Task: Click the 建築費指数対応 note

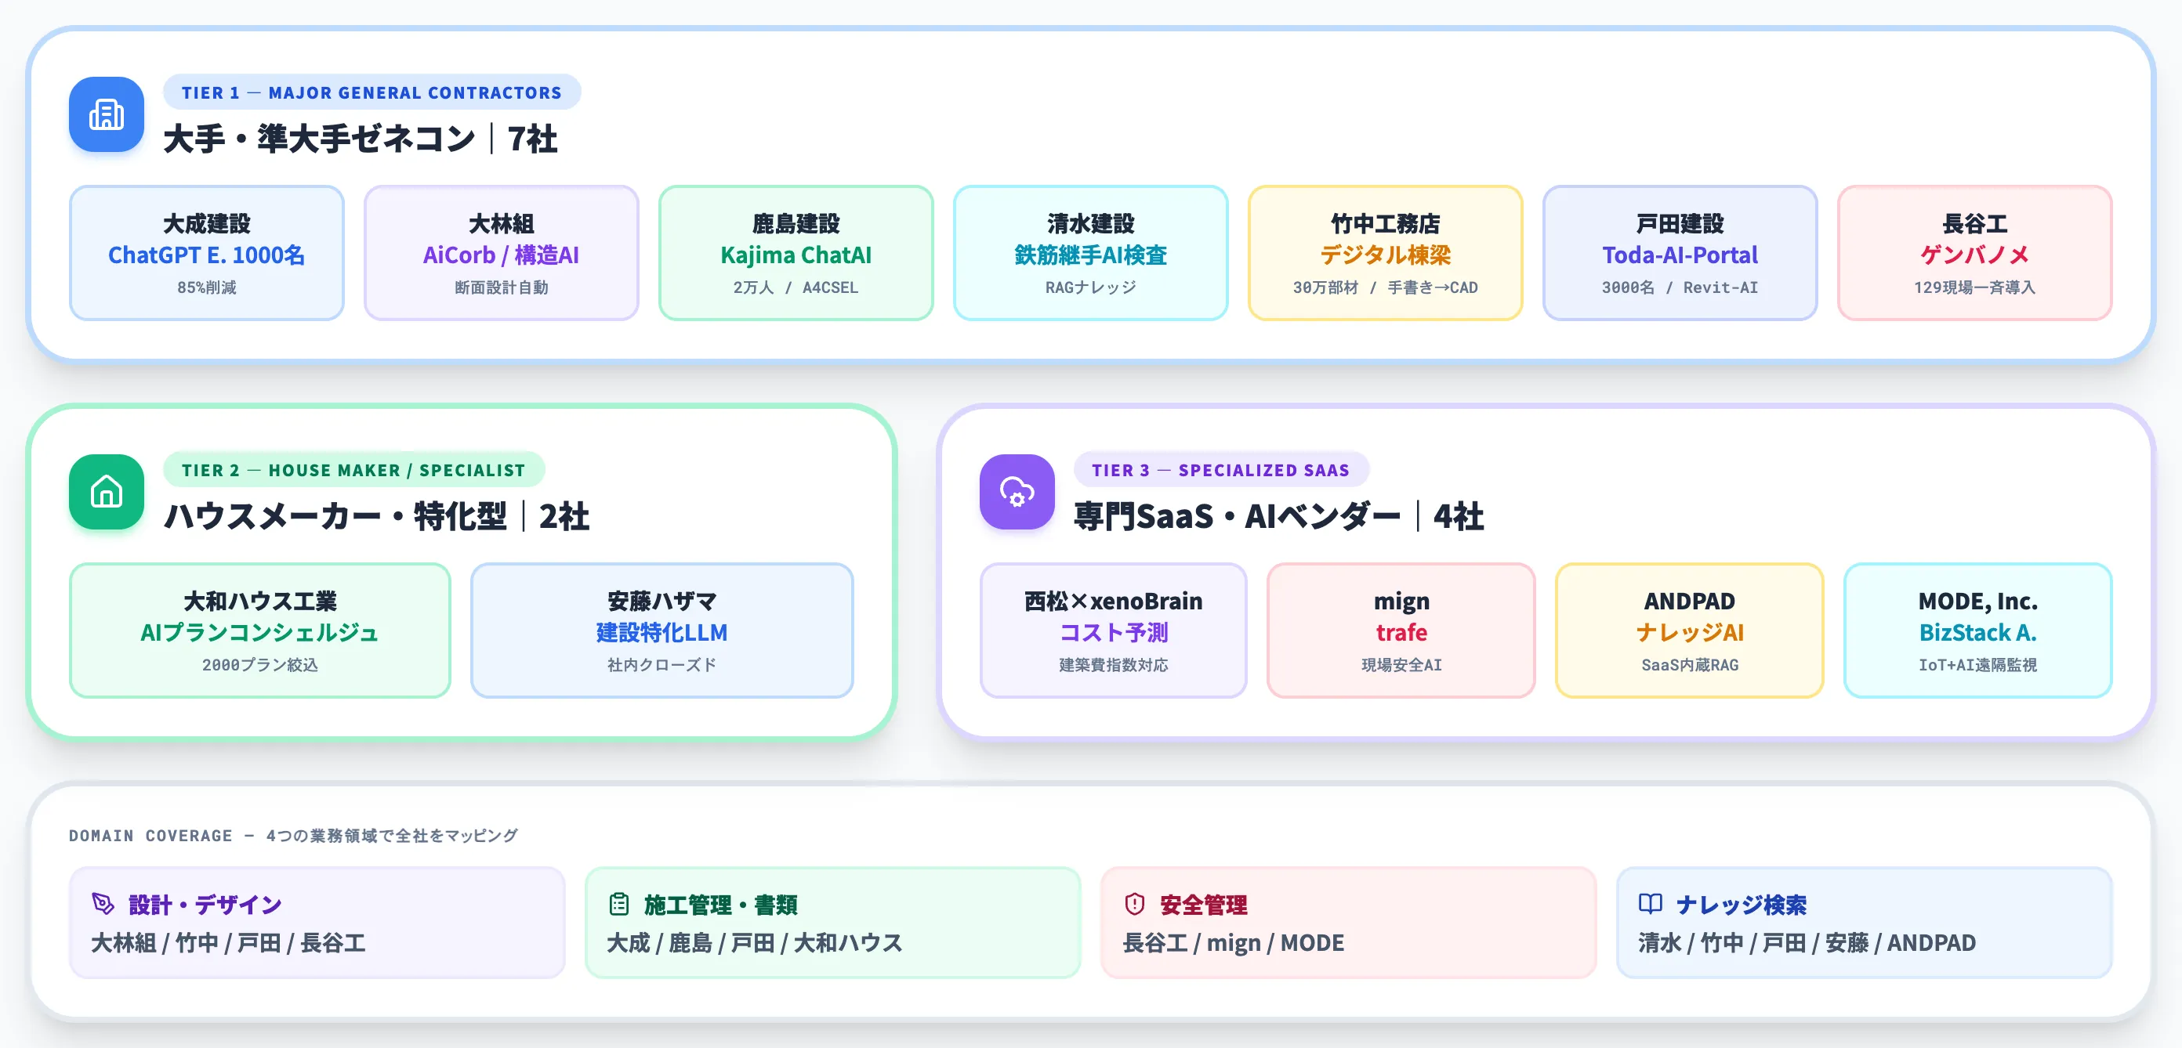Action: point(1114,665)
